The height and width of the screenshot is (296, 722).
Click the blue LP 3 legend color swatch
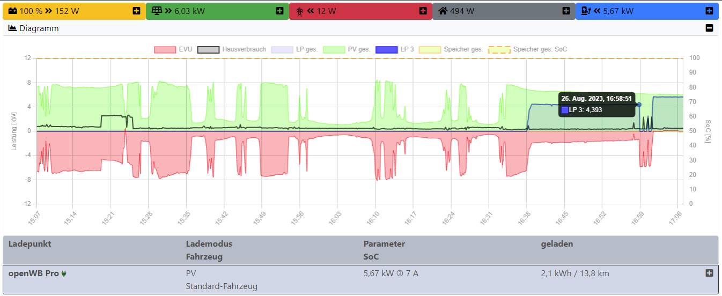tap(386, 49)
